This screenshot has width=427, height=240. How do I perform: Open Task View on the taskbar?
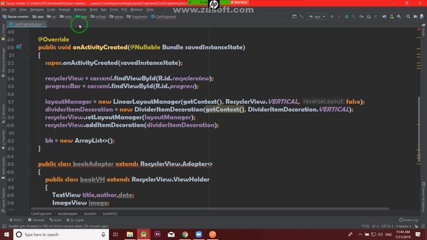click(115, 234)
